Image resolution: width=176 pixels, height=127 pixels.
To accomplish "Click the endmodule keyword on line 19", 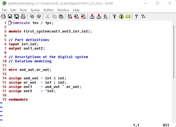I will point(18,100).
